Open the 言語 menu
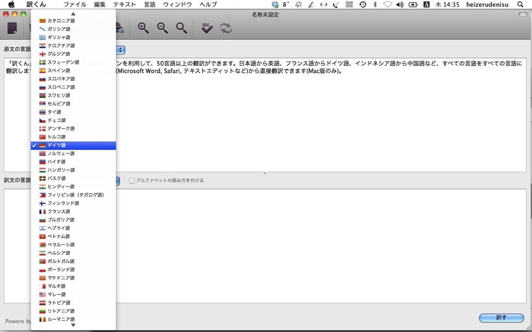Screen dimensions: 532x332 point(150,5)
